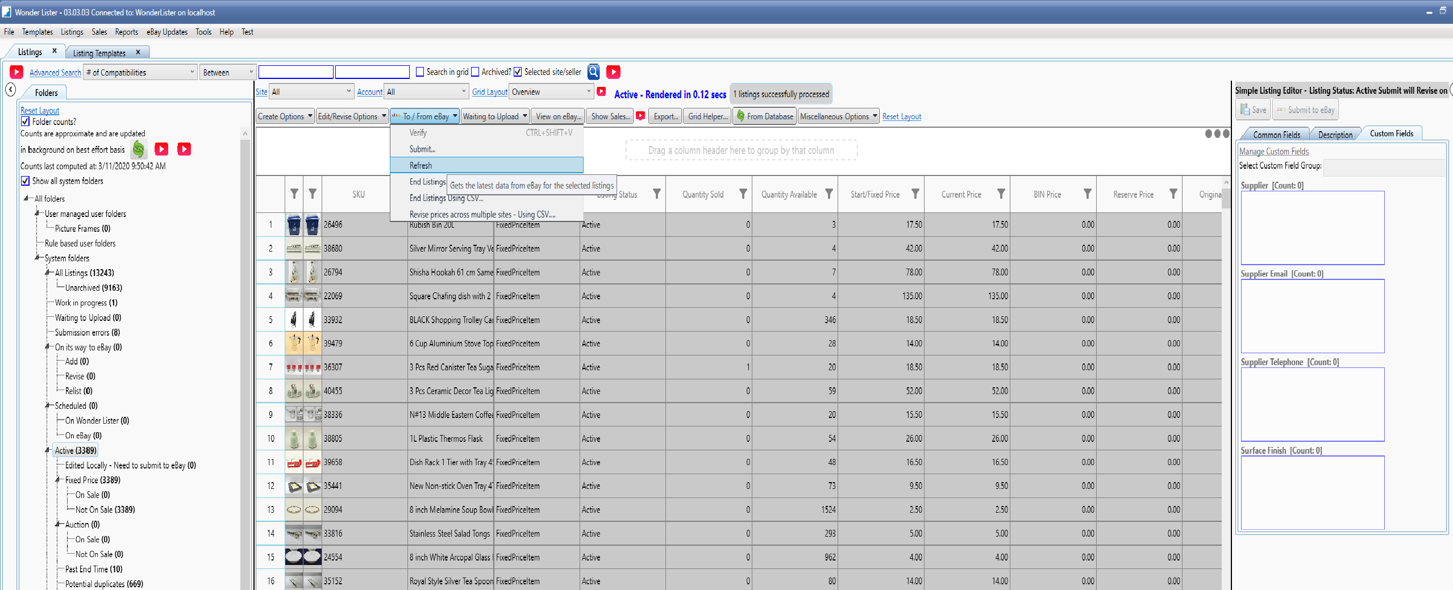Filter the Start/Fixed Price column
1453x590 pixels.
pyautogui.click(x=915, y=194)
